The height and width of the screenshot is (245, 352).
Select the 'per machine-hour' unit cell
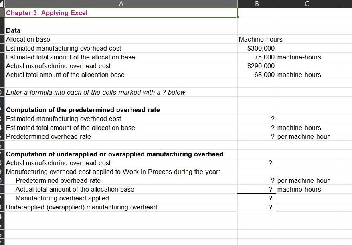307,136
